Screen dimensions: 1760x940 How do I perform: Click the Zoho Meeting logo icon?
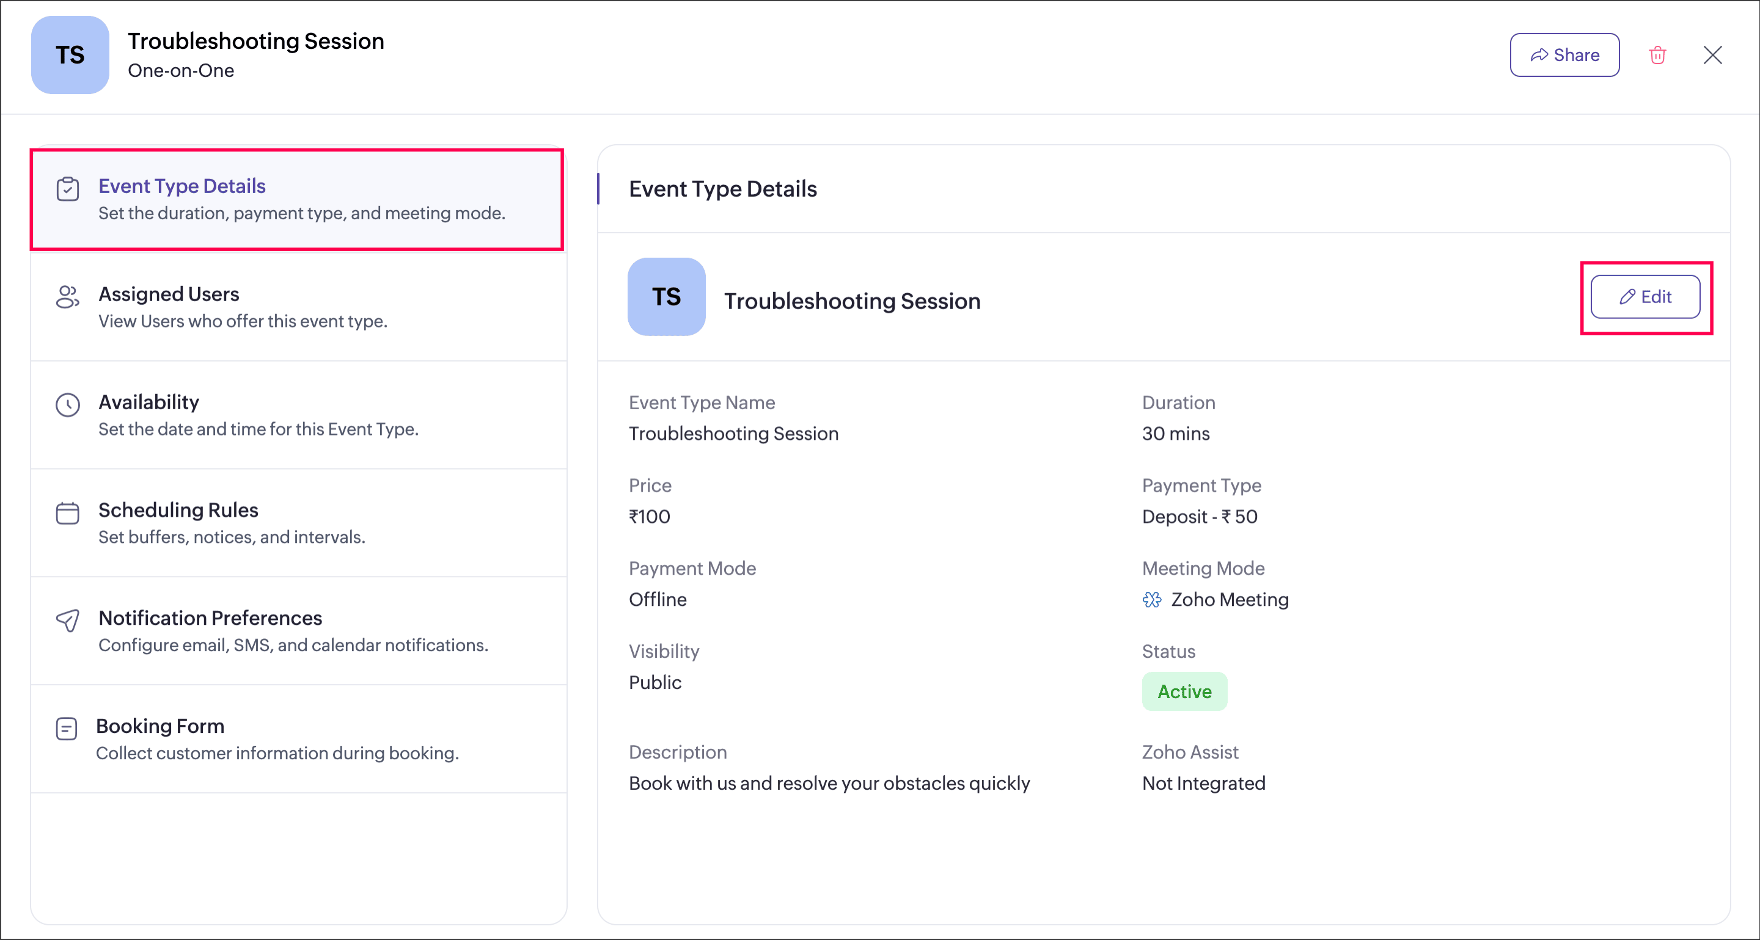(1152, 600)
